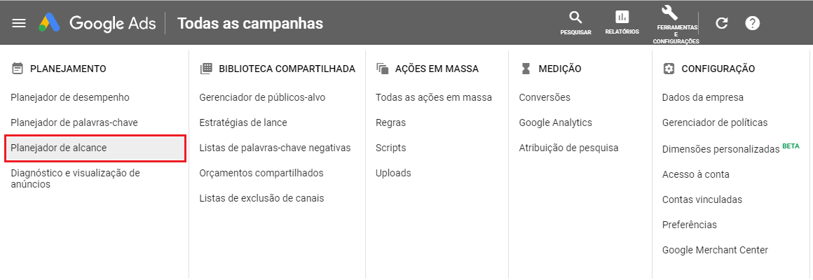Select Planejador de alcance
This screenshot has height=280, width=813.
(x=95, y=148)
